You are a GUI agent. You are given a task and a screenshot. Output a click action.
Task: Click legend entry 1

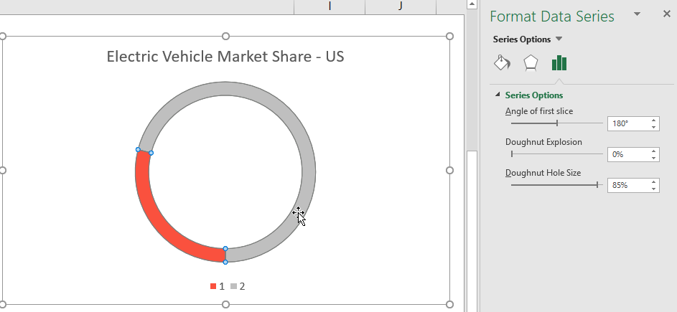(x=218, y=286)
